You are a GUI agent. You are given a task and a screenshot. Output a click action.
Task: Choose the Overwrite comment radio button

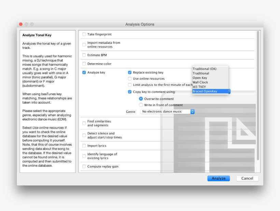141,99
